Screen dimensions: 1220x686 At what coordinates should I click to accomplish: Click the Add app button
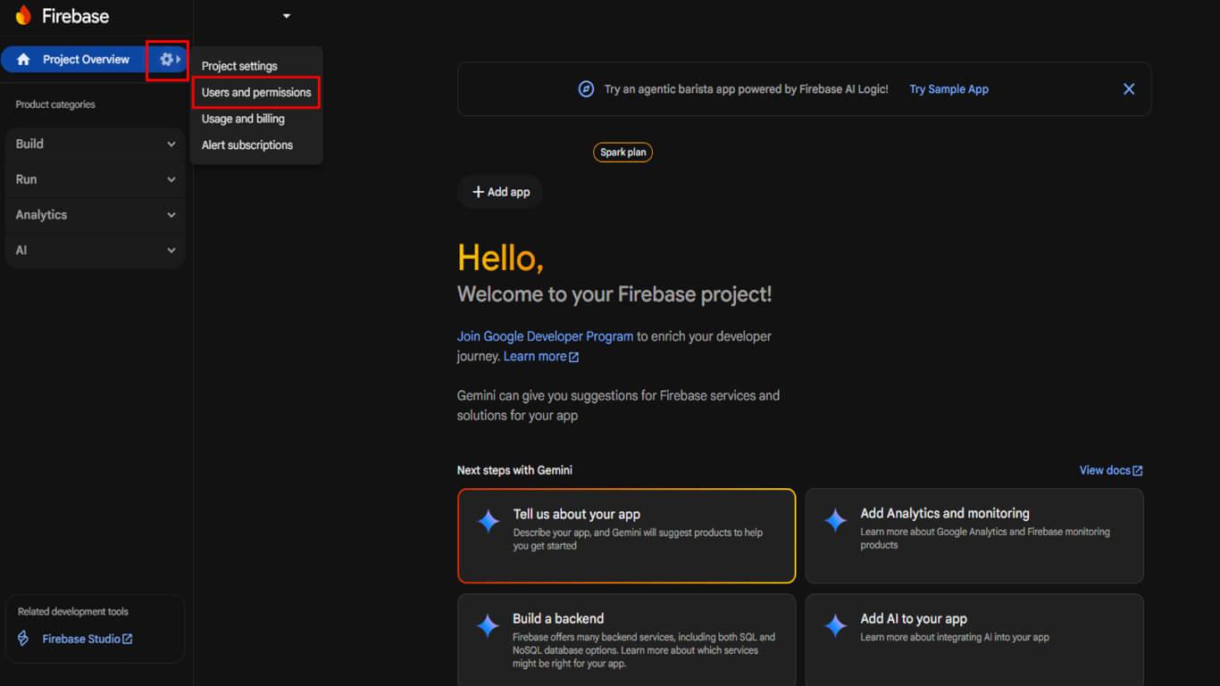(501, 192)
